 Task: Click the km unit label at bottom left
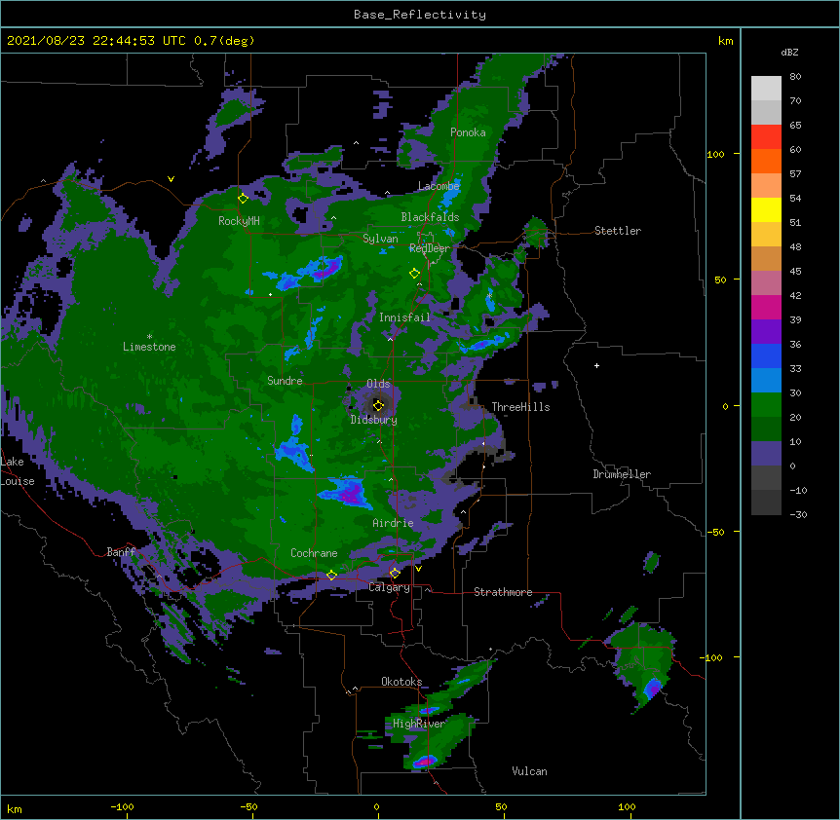coord(15,808)
